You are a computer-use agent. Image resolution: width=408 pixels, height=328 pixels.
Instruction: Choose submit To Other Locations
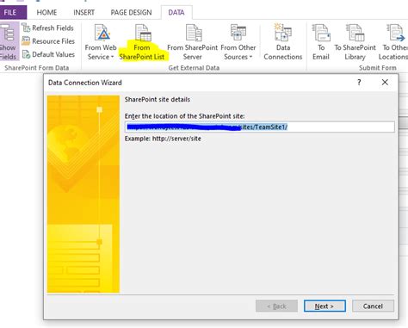394,42
